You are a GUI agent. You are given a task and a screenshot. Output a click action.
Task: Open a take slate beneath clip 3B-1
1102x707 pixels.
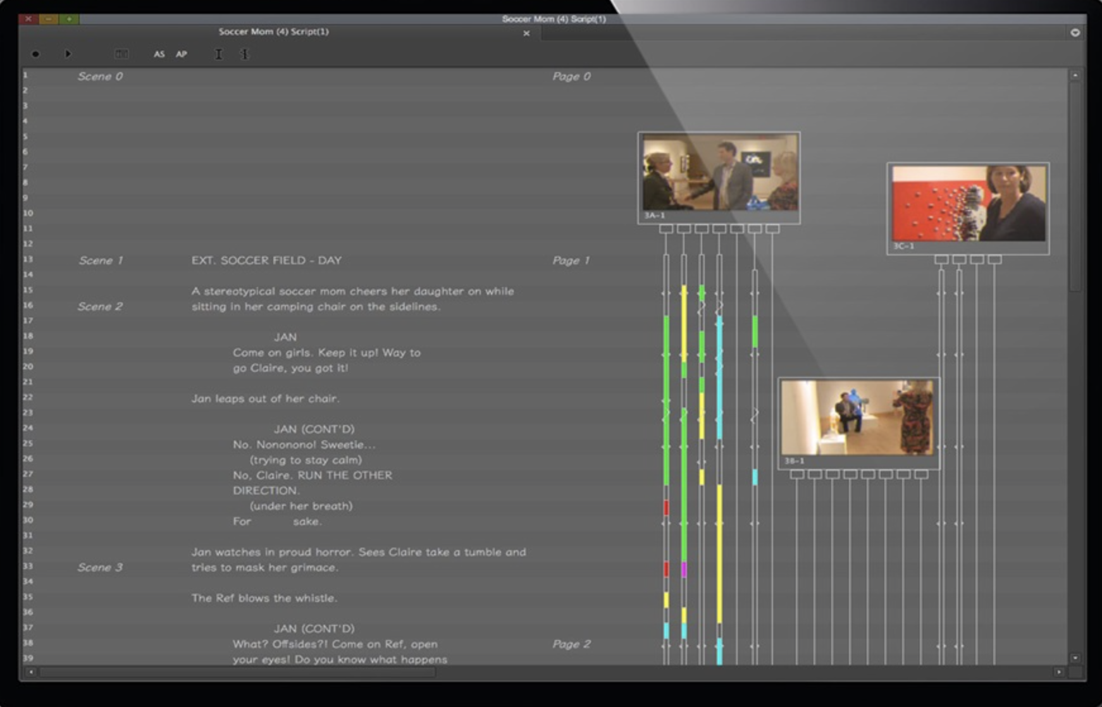(796, 473)
